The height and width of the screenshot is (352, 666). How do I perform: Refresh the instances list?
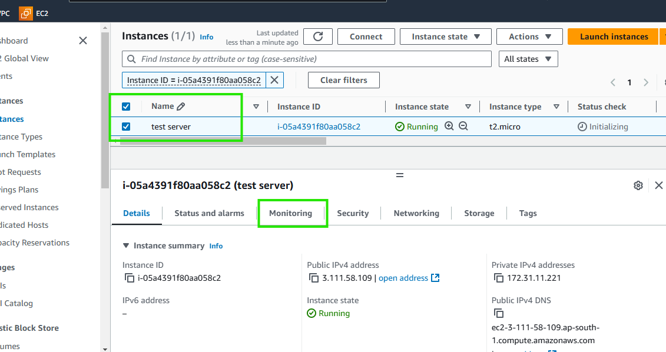coord(317,36)
